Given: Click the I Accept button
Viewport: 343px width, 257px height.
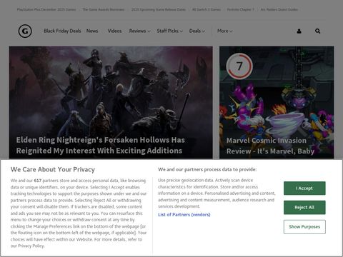Looking at the screenshot, I should tap(304, 188).
